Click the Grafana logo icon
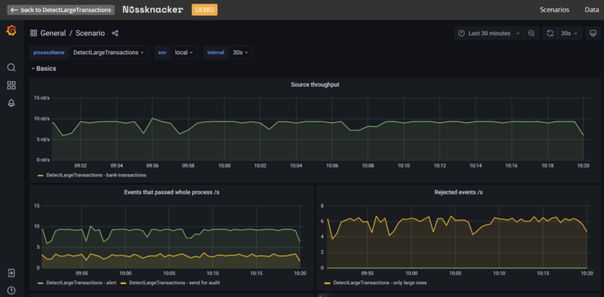This screenshot has width=604, height=297. pos(11,30)
